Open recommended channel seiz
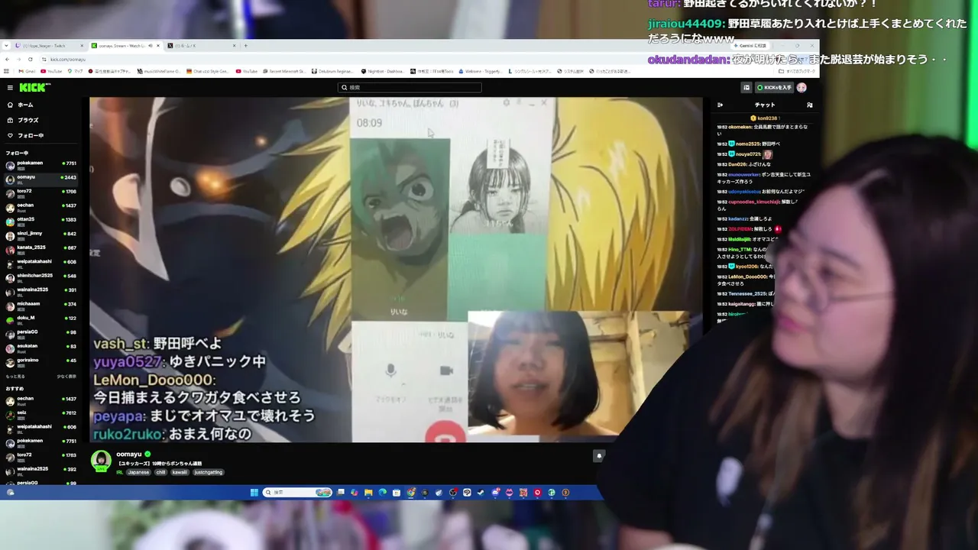The height and width of the screenshot is (550, 978). pyautogui.click(x=40, y=414)
